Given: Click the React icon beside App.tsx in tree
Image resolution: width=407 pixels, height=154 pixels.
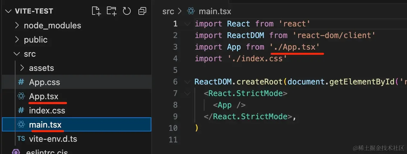Looking at the screenshot, I should point(21,96).
